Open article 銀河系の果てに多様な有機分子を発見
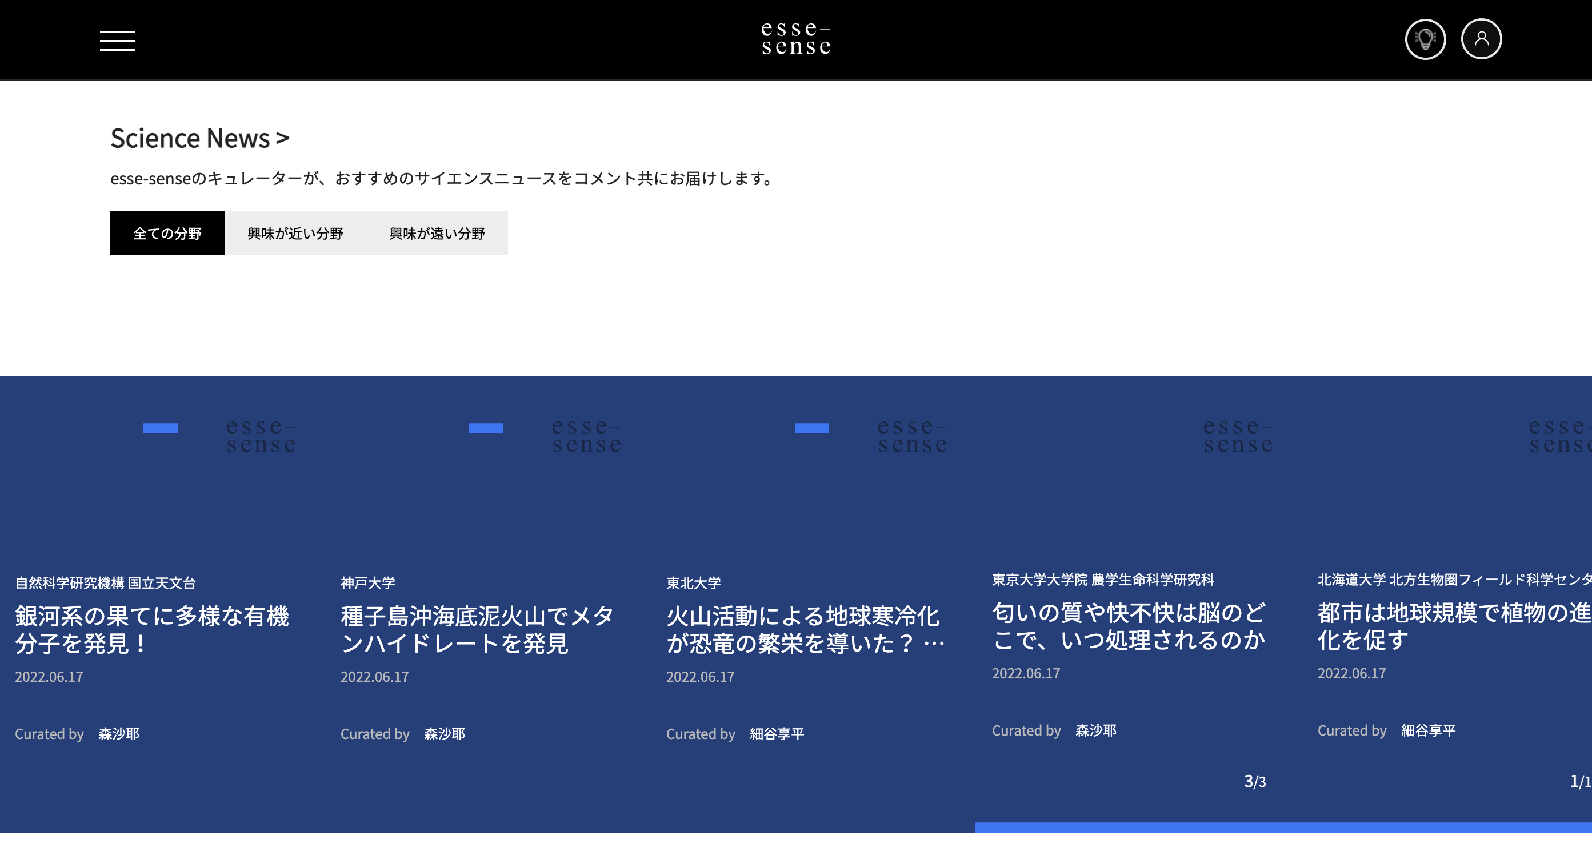 [151, 629]
